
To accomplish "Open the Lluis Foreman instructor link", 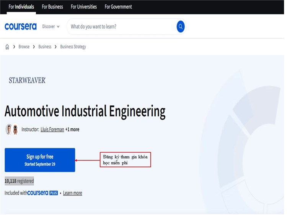I will click(52, 129).
